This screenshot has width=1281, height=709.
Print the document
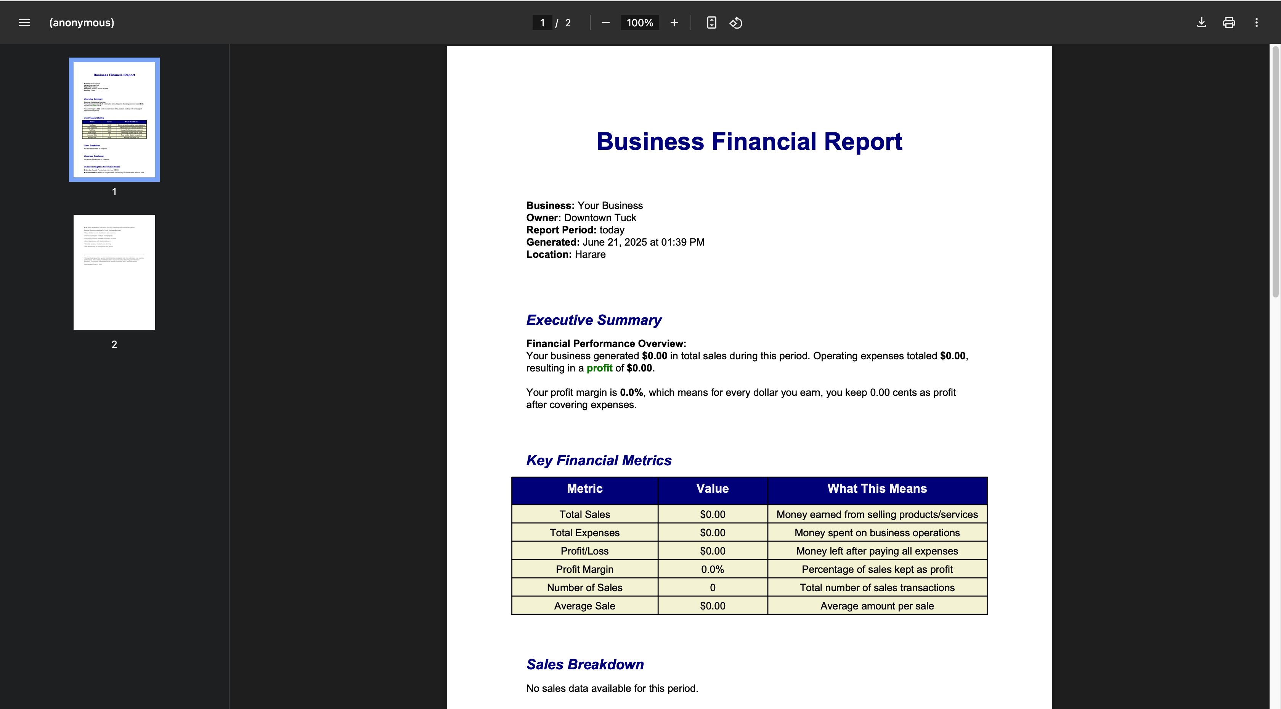tap(1229, 23)
